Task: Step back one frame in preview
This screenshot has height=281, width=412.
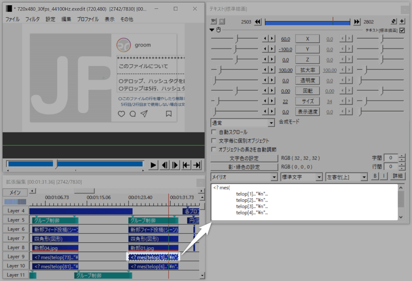Action: click(164, 165)
